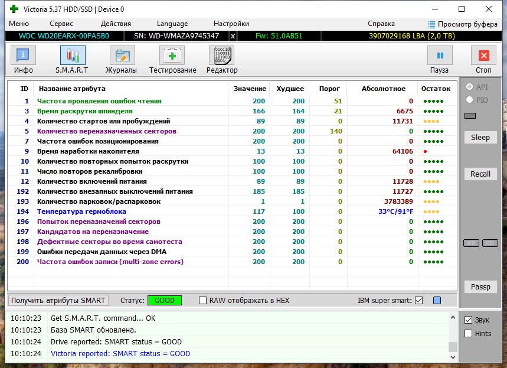The width and height of the screenshot is (507, 368).
Task: Click temperature value 33°C/91°F
Action: point(396,211)
